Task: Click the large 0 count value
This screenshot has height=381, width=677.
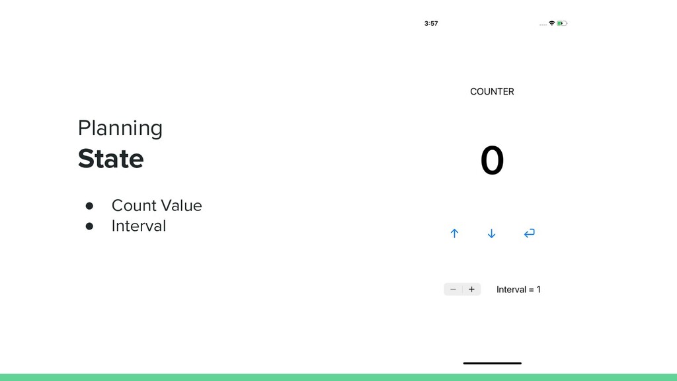Action: coord(492,160)
